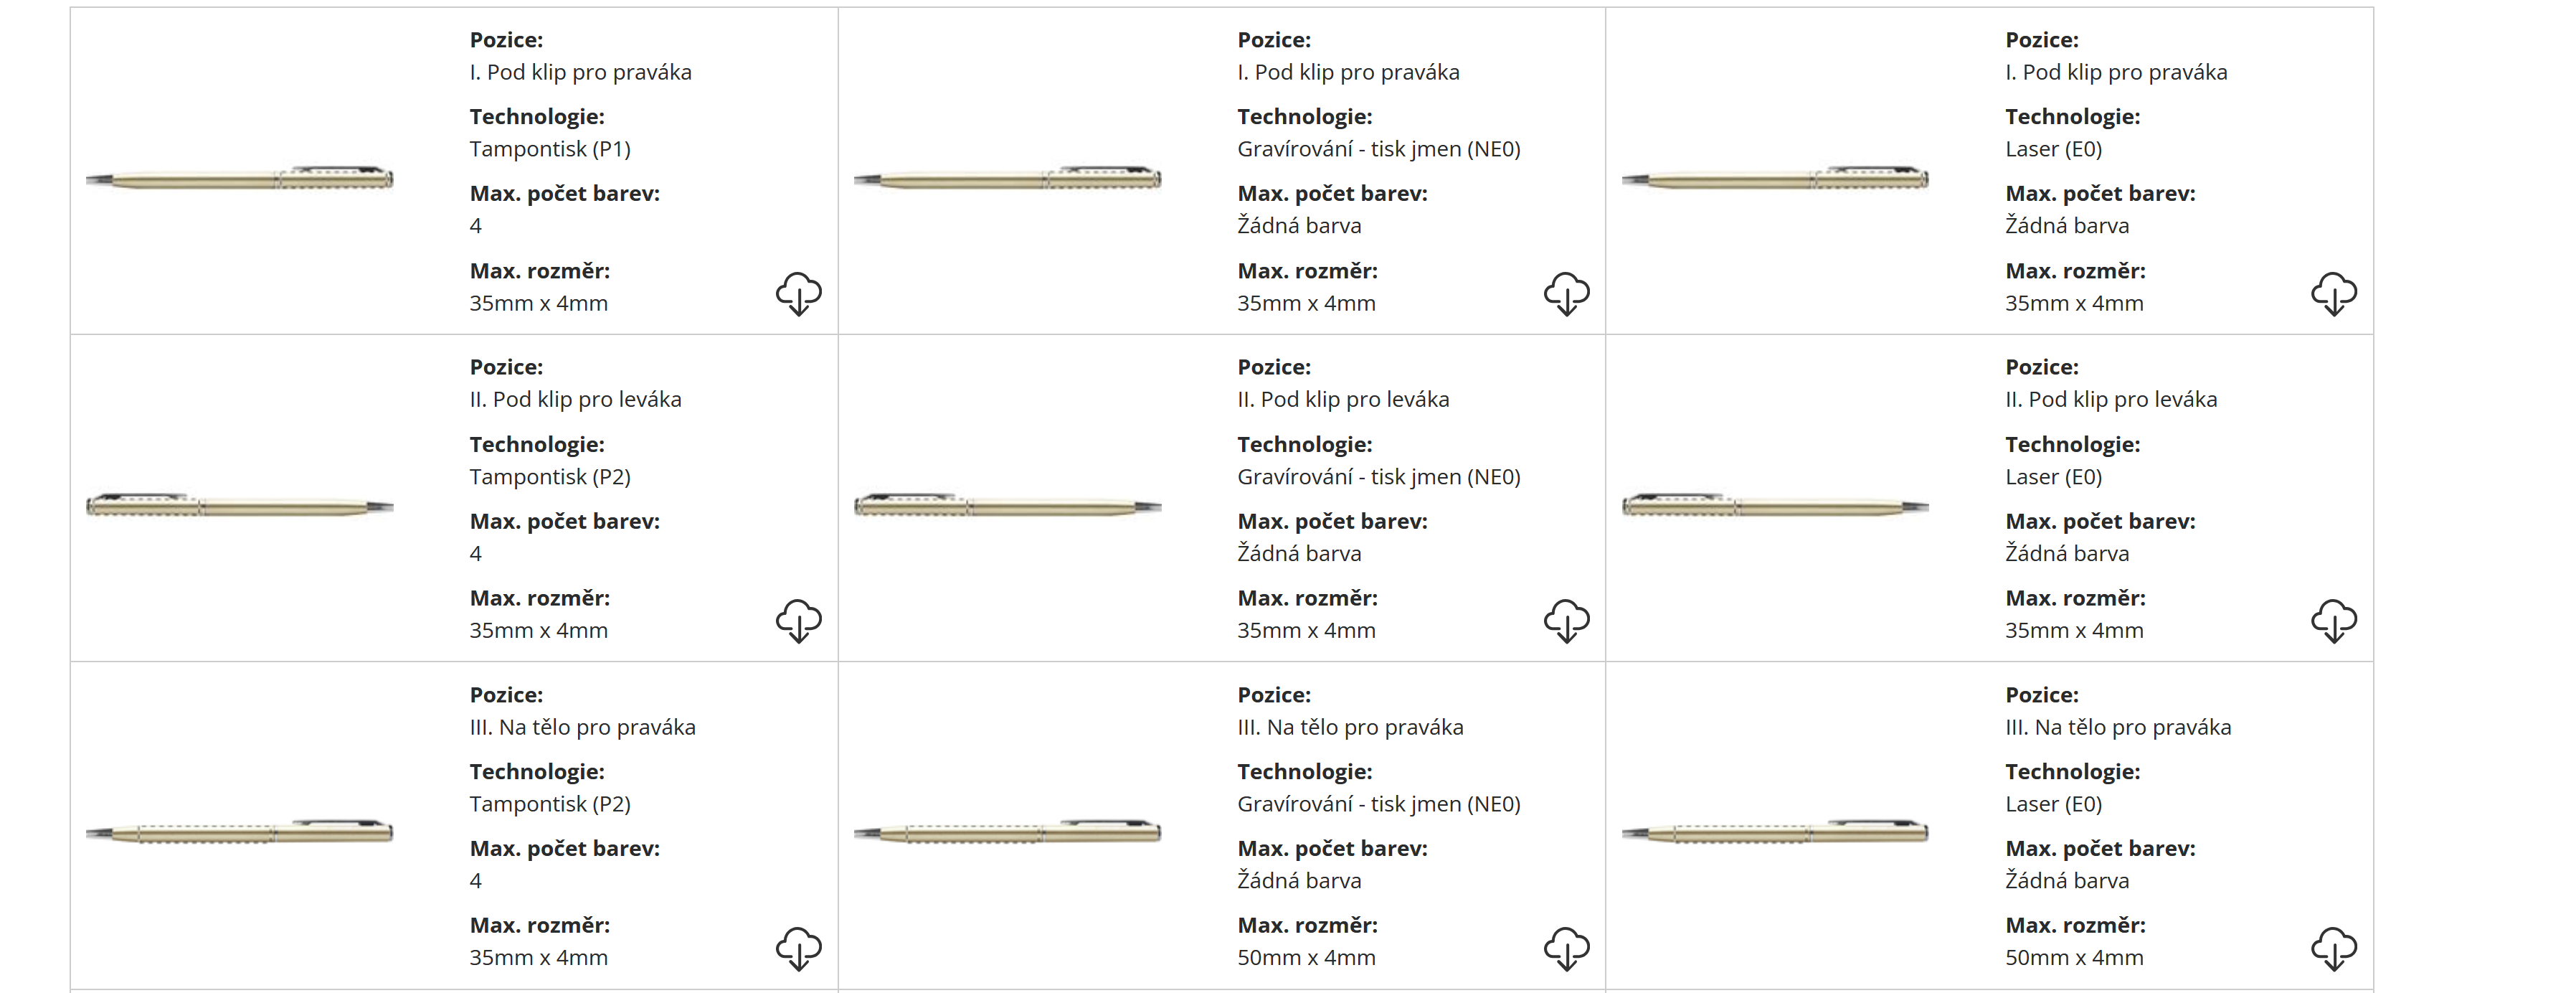Image resolution: width=2576 pixels, height=993 pixels.
Task: Download template for position II Laser (E0)
Action: (x=2333, y=621)
